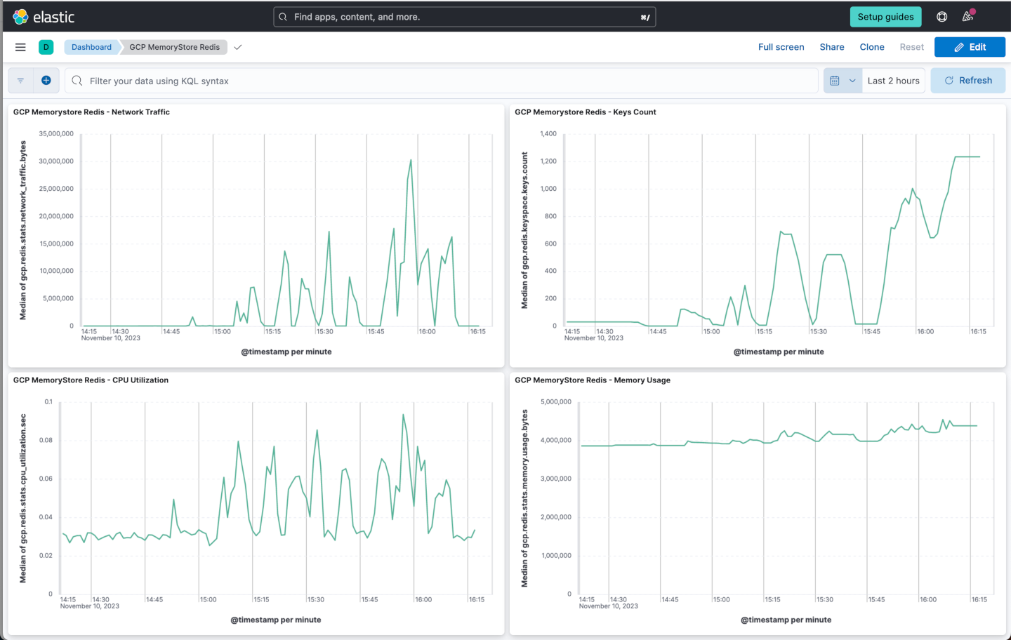Enter Full screen mode

[x=781, y=47]
